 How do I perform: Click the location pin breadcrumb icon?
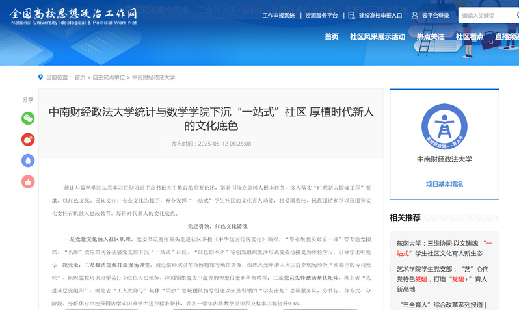[x=40, y=77]
